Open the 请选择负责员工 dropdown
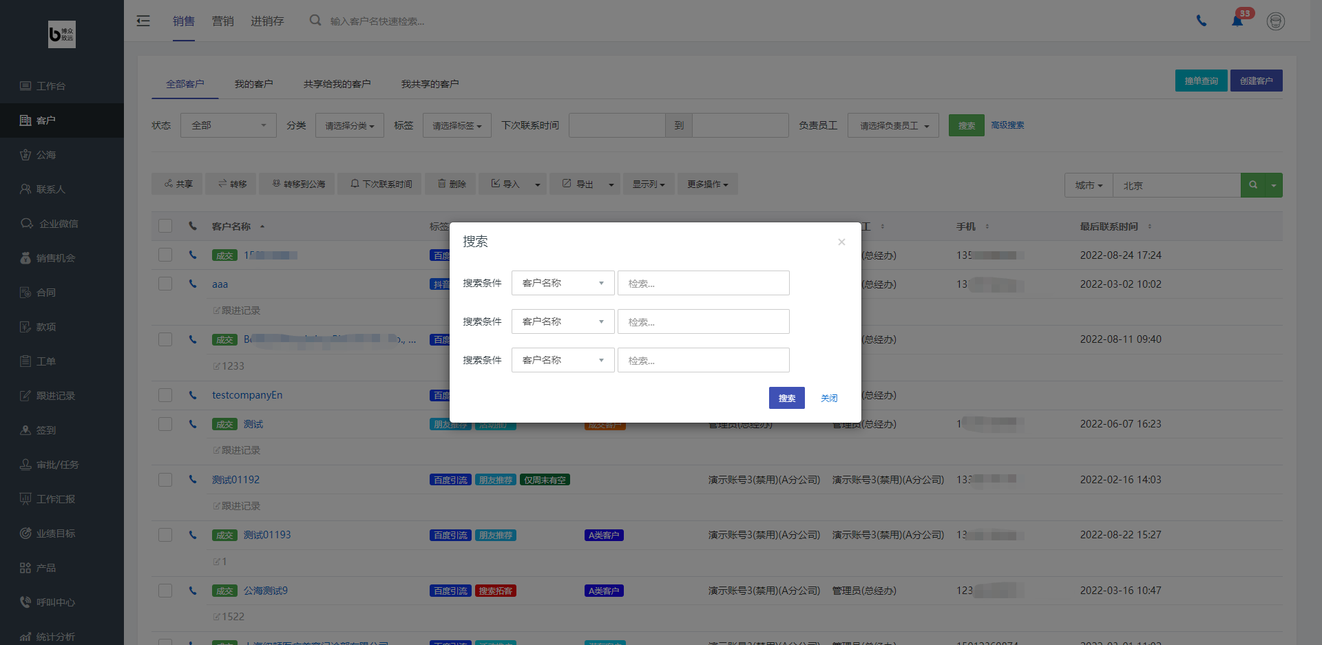 click(x=893, y=125)
